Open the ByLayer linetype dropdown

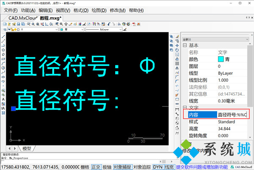pyautogui.click(x=104, y=30)
